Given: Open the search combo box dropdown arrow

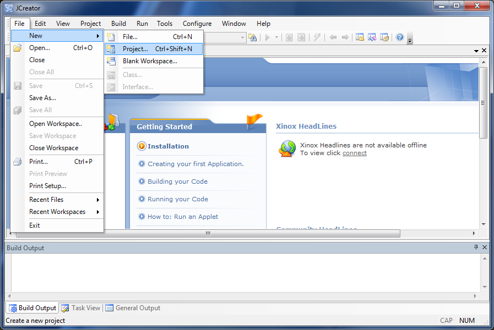Looking at the screenshot, I should click(242, 38).
